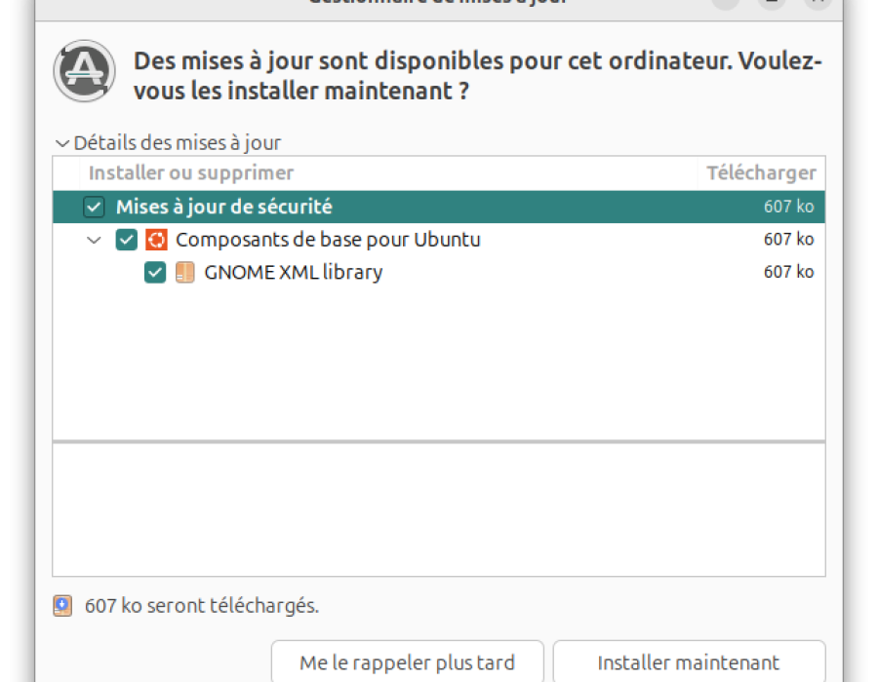Select the Composants de base pour Ubuntu text
This screenshot has height=682, width=878.
click(328, 240)
